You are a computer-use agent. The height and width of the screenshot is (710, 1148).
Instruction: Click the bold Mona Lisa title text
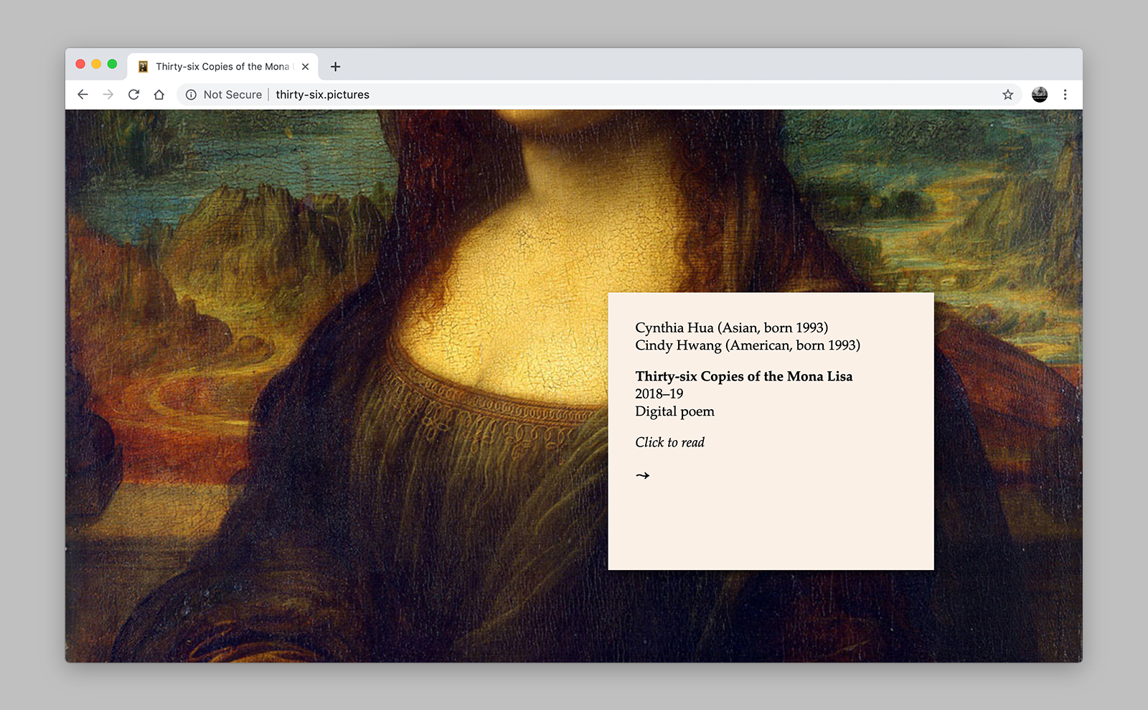(x=743, y=376)
